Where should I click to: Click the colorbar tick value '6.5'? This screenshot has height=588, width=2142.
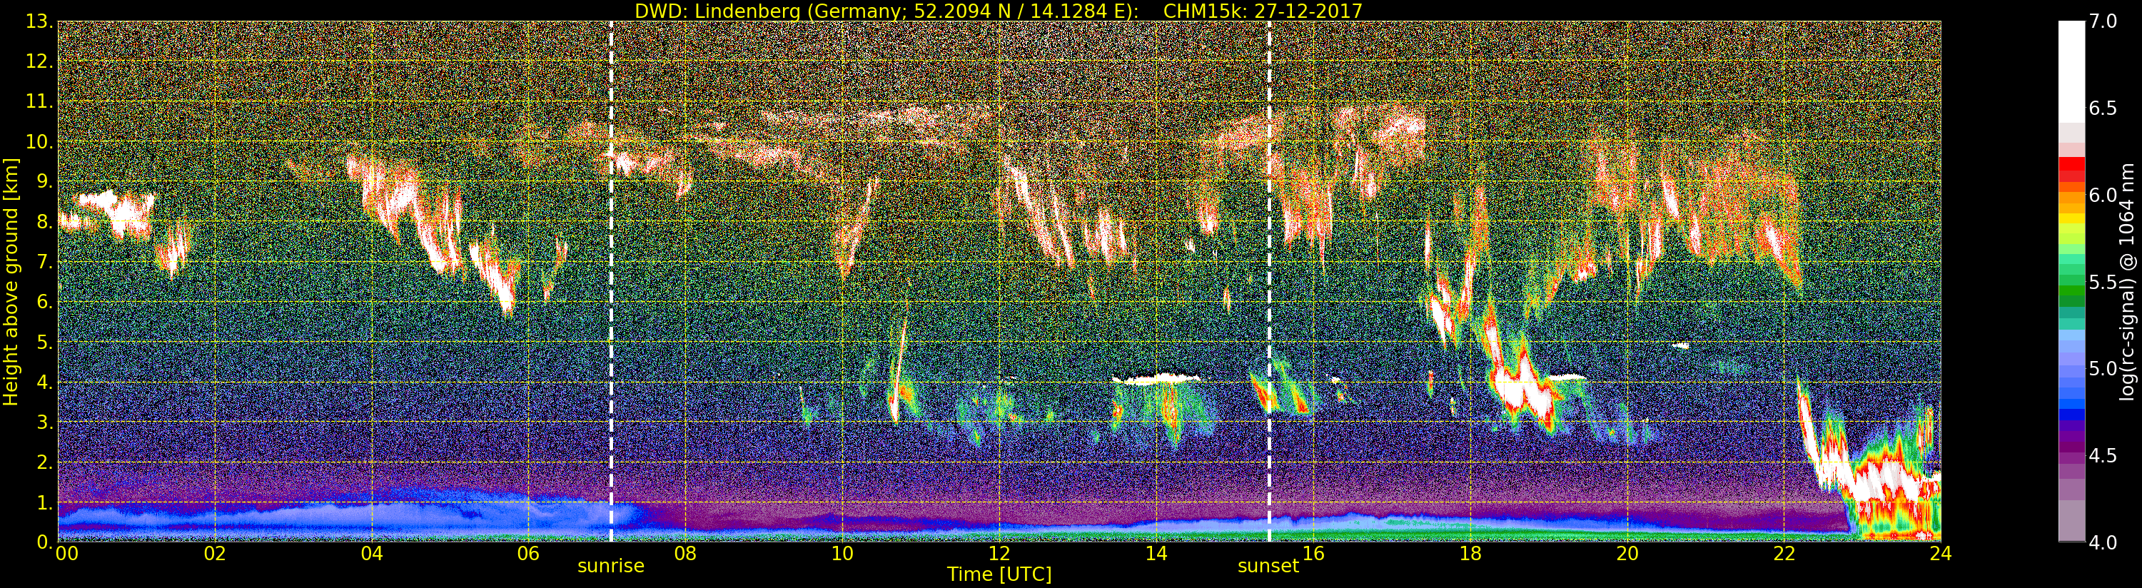coord(2103,108)
